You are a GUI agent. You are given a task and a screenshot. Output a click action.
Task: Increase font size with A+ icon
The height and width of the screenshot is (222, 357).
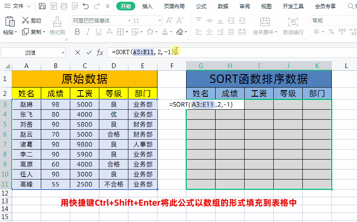tap(169, 20)
